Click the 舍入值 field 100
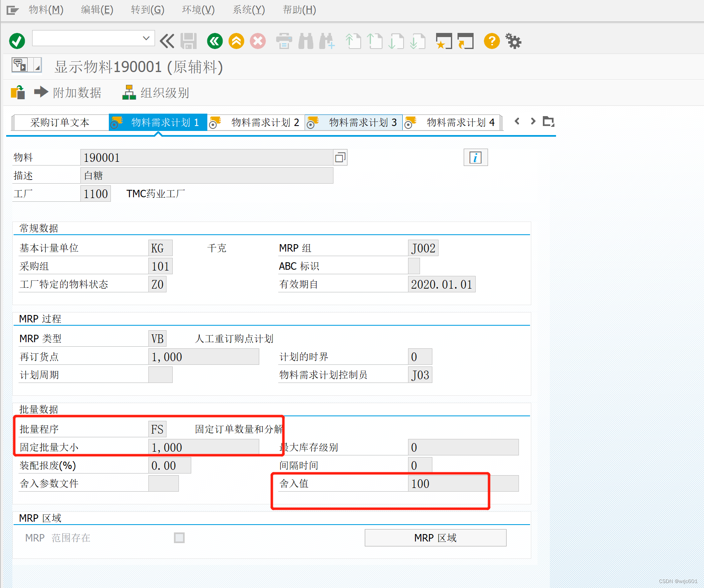 [x=463, y=483]
